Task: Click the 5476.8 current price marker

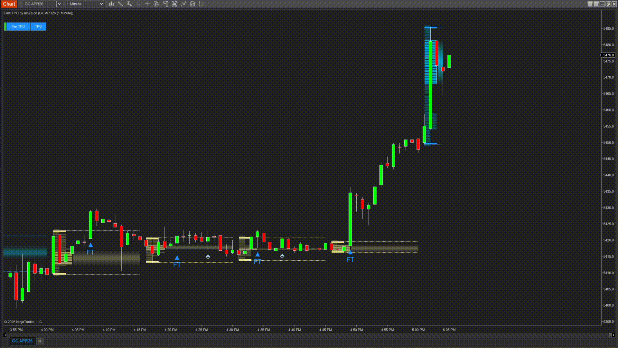Action: point(608,55)
